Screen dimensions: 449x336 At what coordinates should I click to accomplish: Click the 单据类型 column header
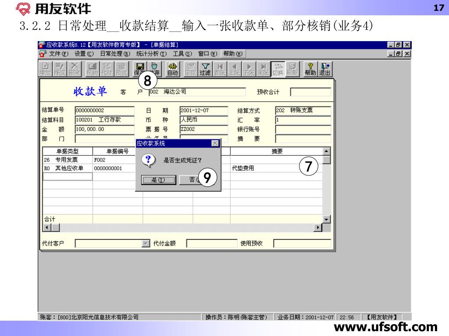(68, 151)
